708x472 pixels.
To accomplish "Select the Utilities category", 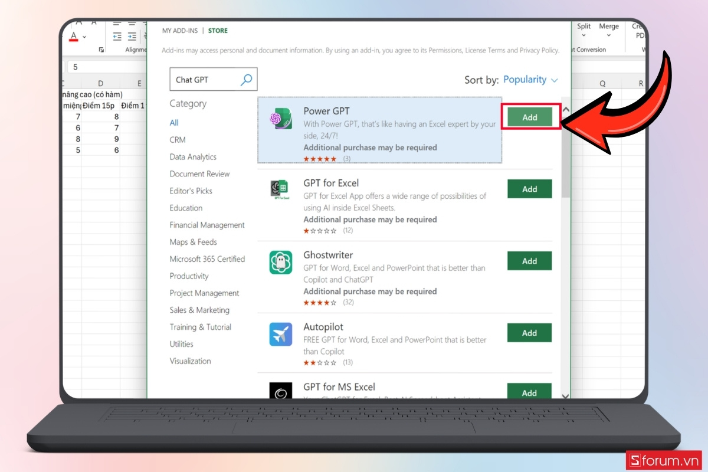I will click(181, 344).
